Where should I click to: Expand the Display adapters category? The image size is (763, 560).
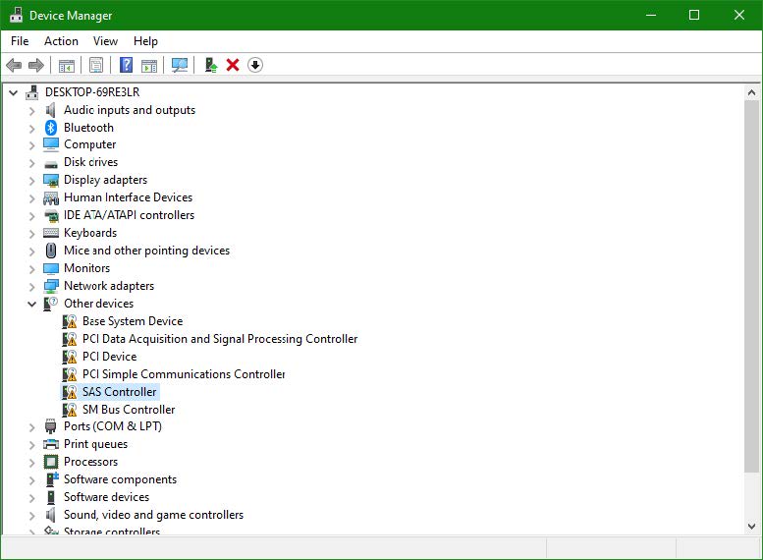[32, 181]
